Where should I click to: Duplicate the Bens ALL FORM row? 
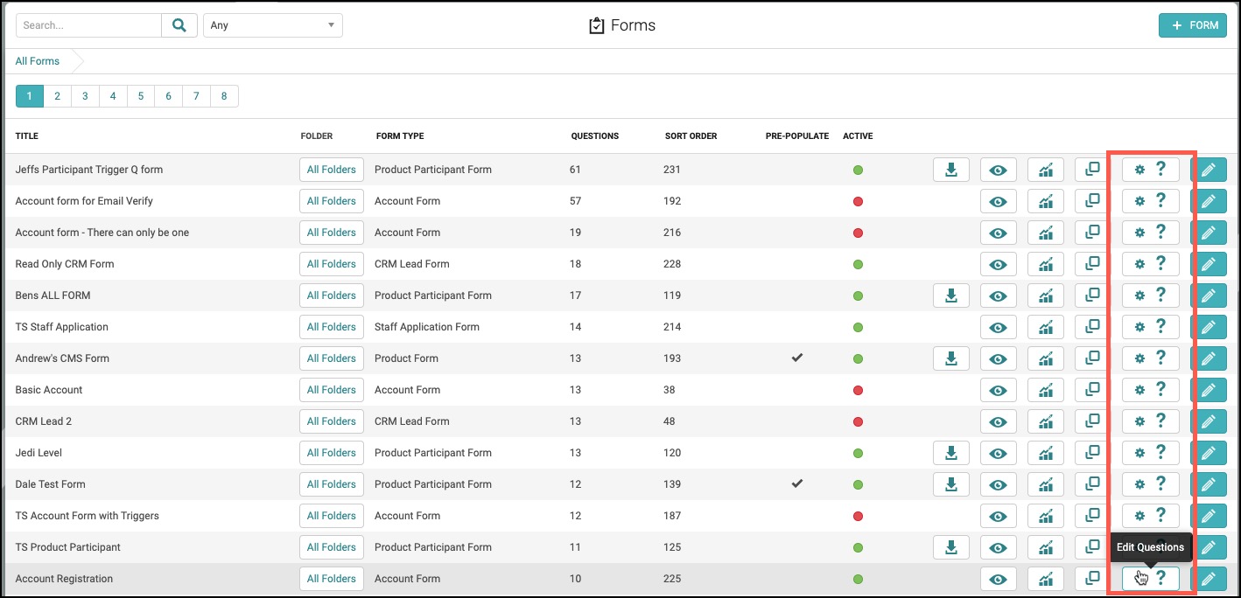[1092, 296]
